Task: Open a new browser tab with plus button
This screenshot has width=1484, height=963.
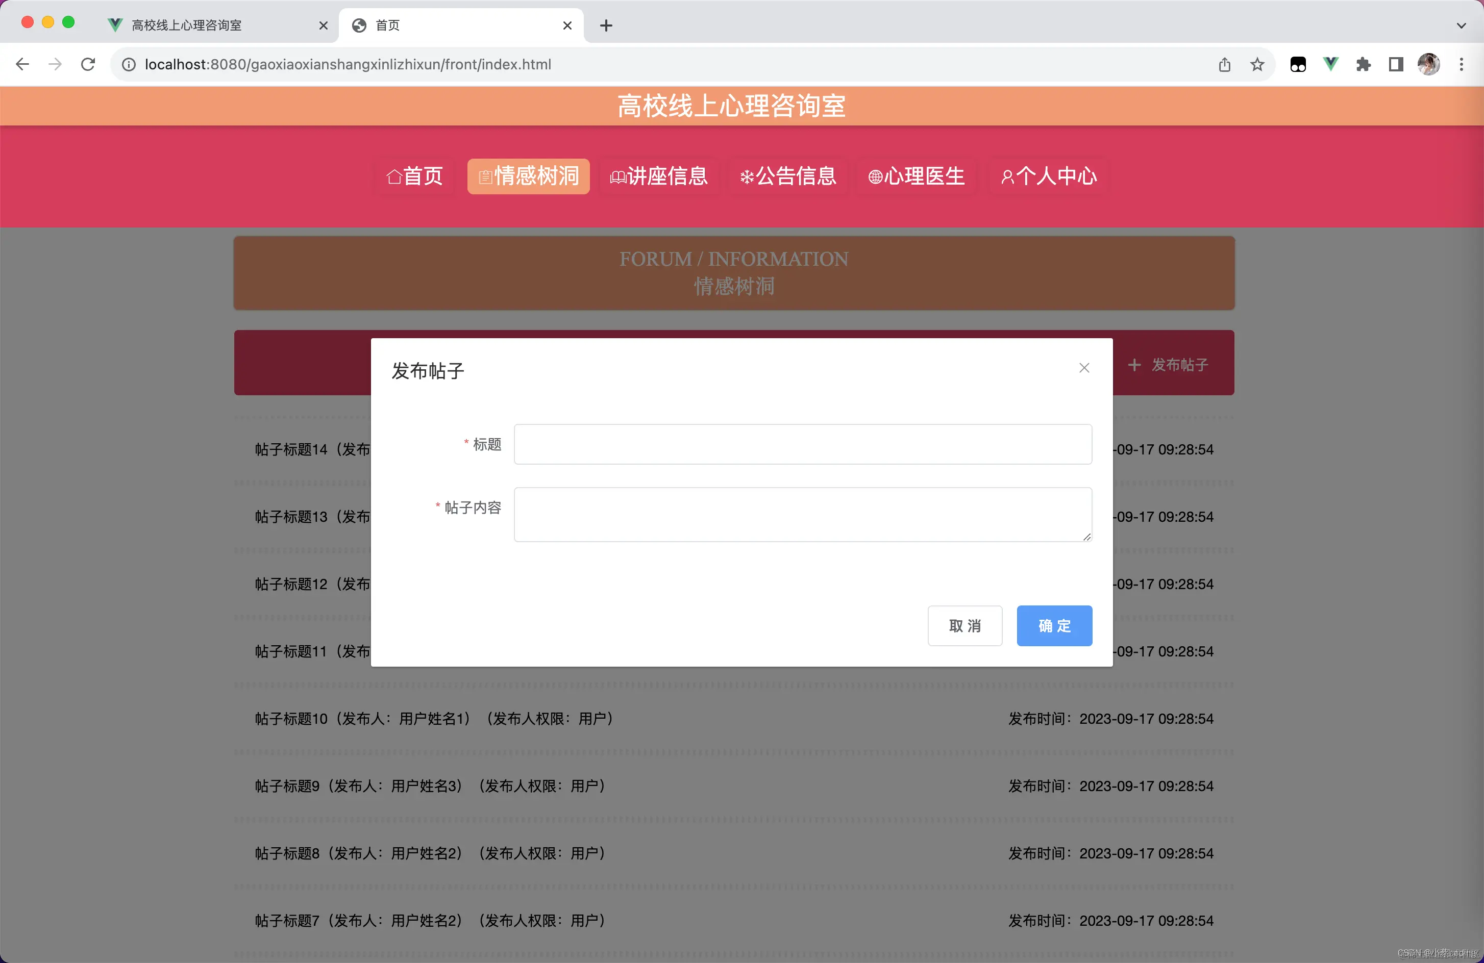Action: (605, 26)
